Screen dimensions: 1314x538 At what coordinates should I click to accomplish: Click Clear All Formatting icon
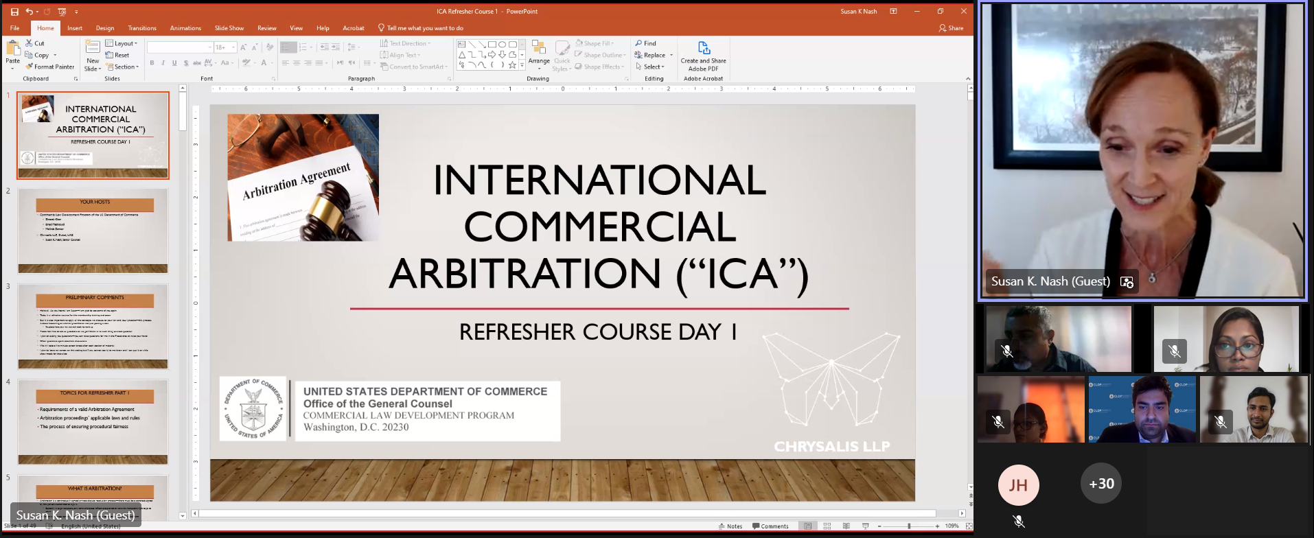pos(270,47)
